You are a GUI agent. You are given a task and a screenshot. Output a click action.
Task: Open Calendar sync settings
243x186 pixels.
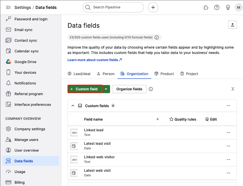31,51
